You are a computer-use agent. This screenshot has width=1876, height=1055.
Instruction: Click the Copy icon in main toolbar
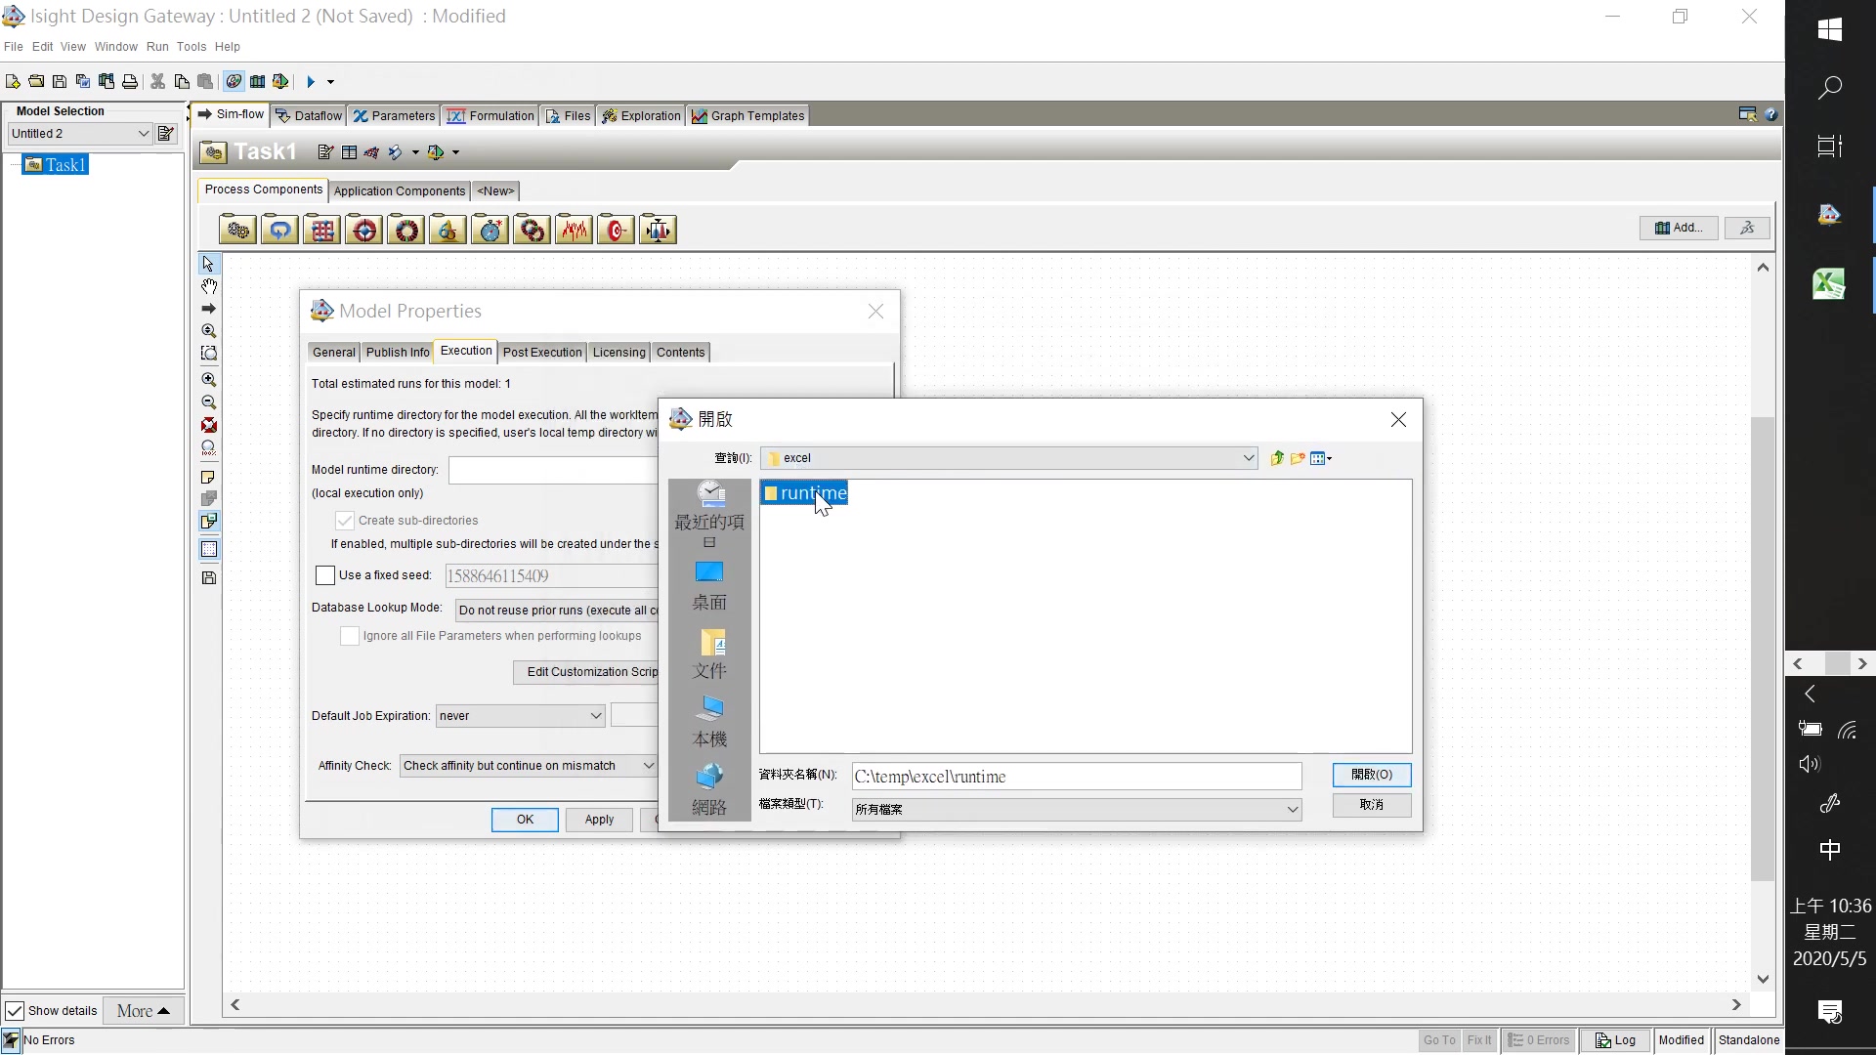(182, 82)
